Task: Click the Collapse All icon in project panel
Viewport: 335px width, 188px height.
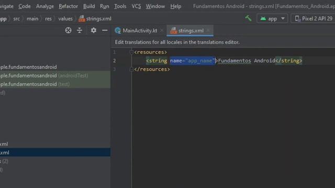Action: point(80,30)
